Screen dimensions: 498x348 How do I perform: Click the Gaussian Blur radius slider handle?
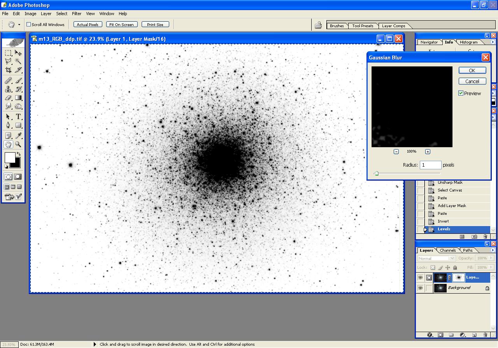pos(376,174)
